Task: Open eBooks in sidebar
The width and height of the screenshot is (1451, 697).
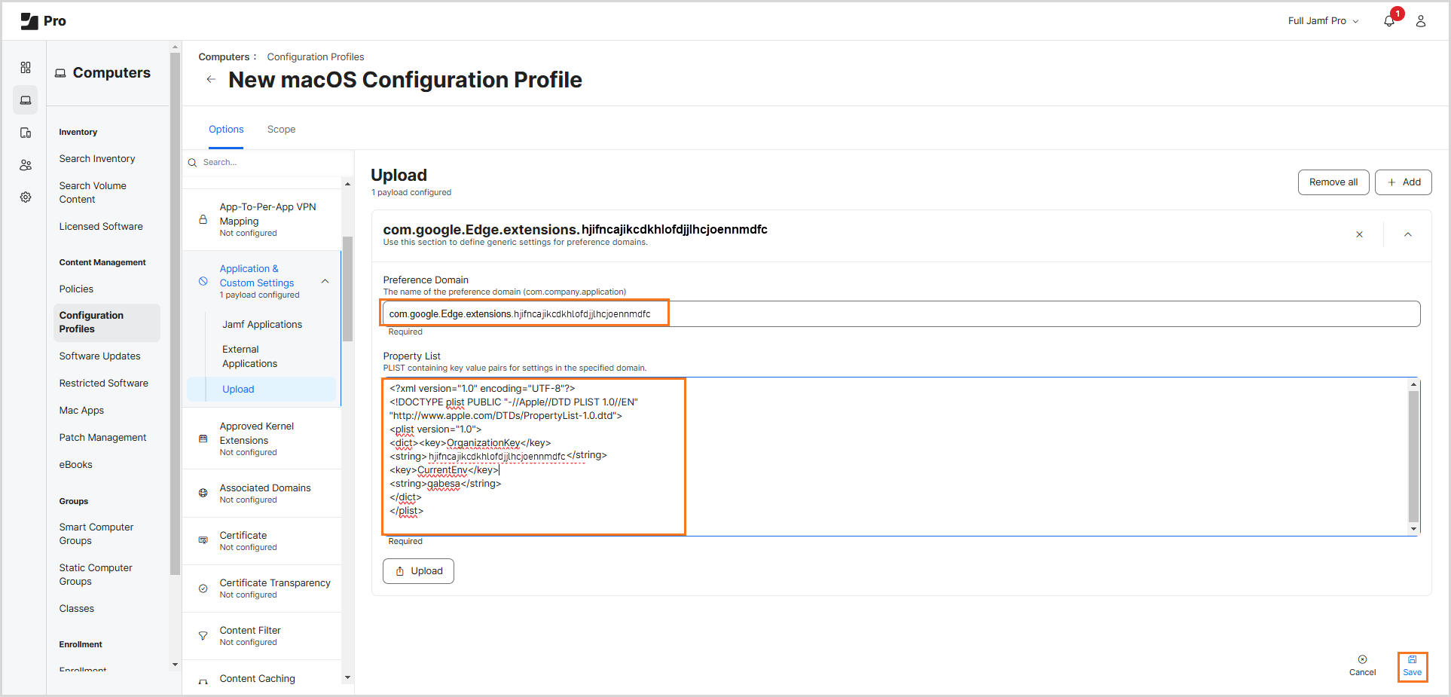Action: click(x=76, y=465)
